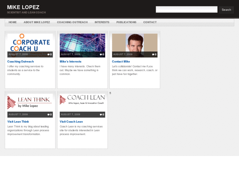The image size is (239, 179).
Task: Click comment bubble icon on Lean Think card
Action: tap(48, 115)
